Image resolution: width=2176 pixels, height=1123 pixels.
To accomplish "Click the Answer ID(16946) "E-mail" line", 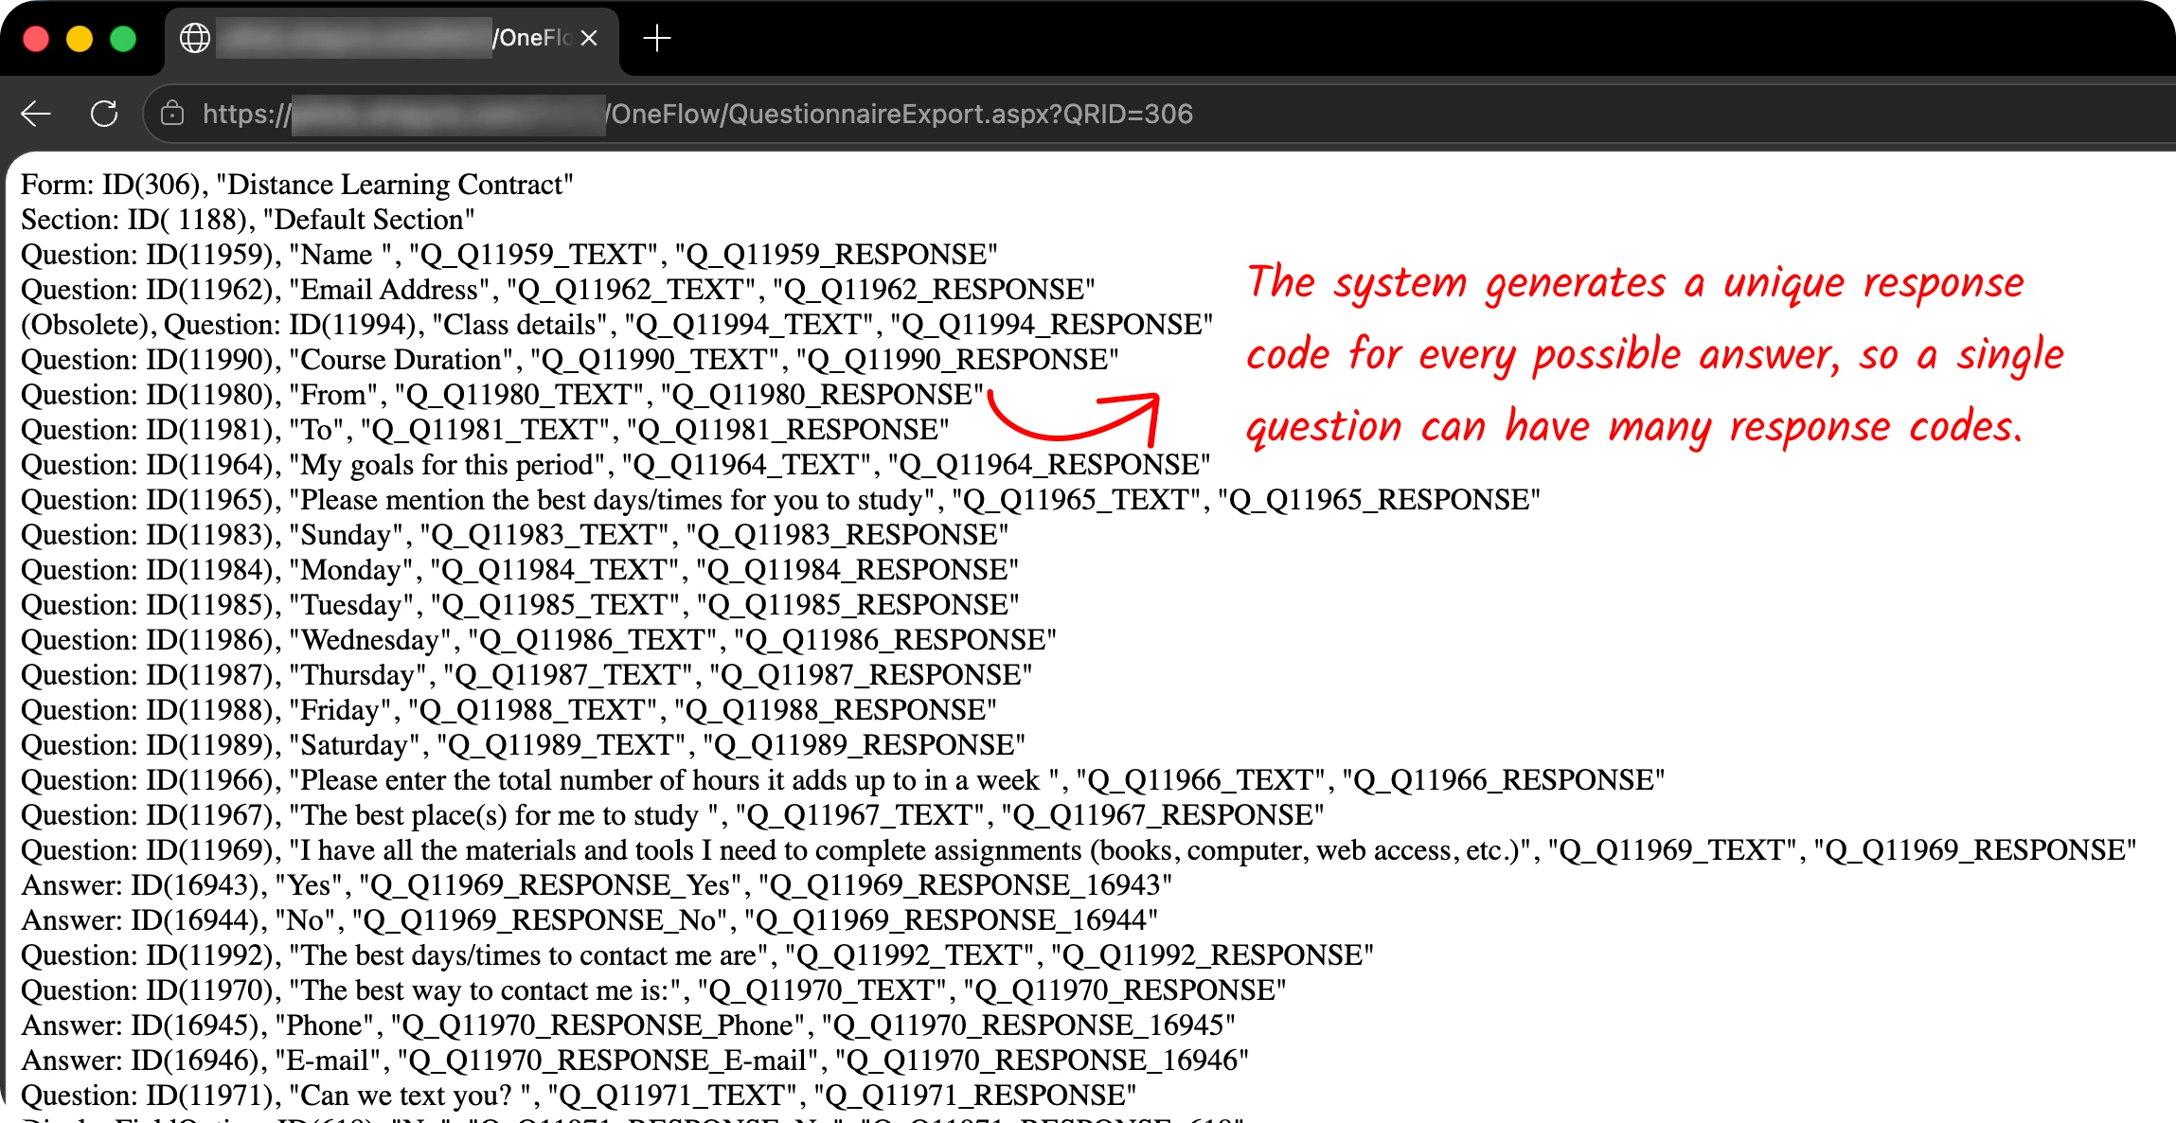I will (634, 1060).
